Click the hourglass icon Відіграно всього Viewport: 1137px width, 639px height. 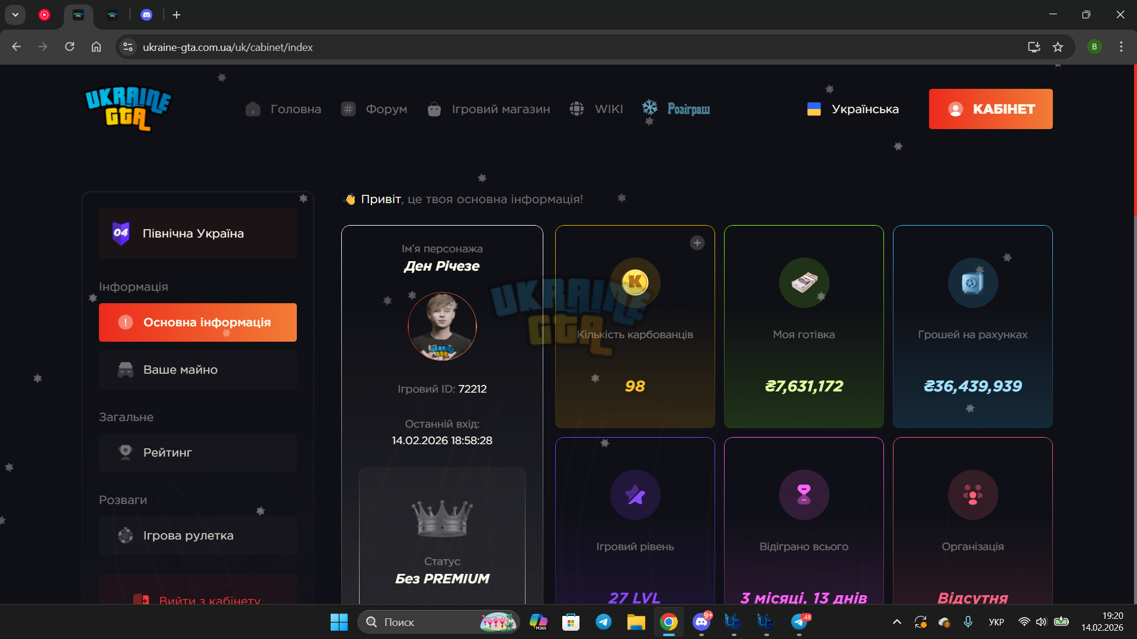coord(804,494)
